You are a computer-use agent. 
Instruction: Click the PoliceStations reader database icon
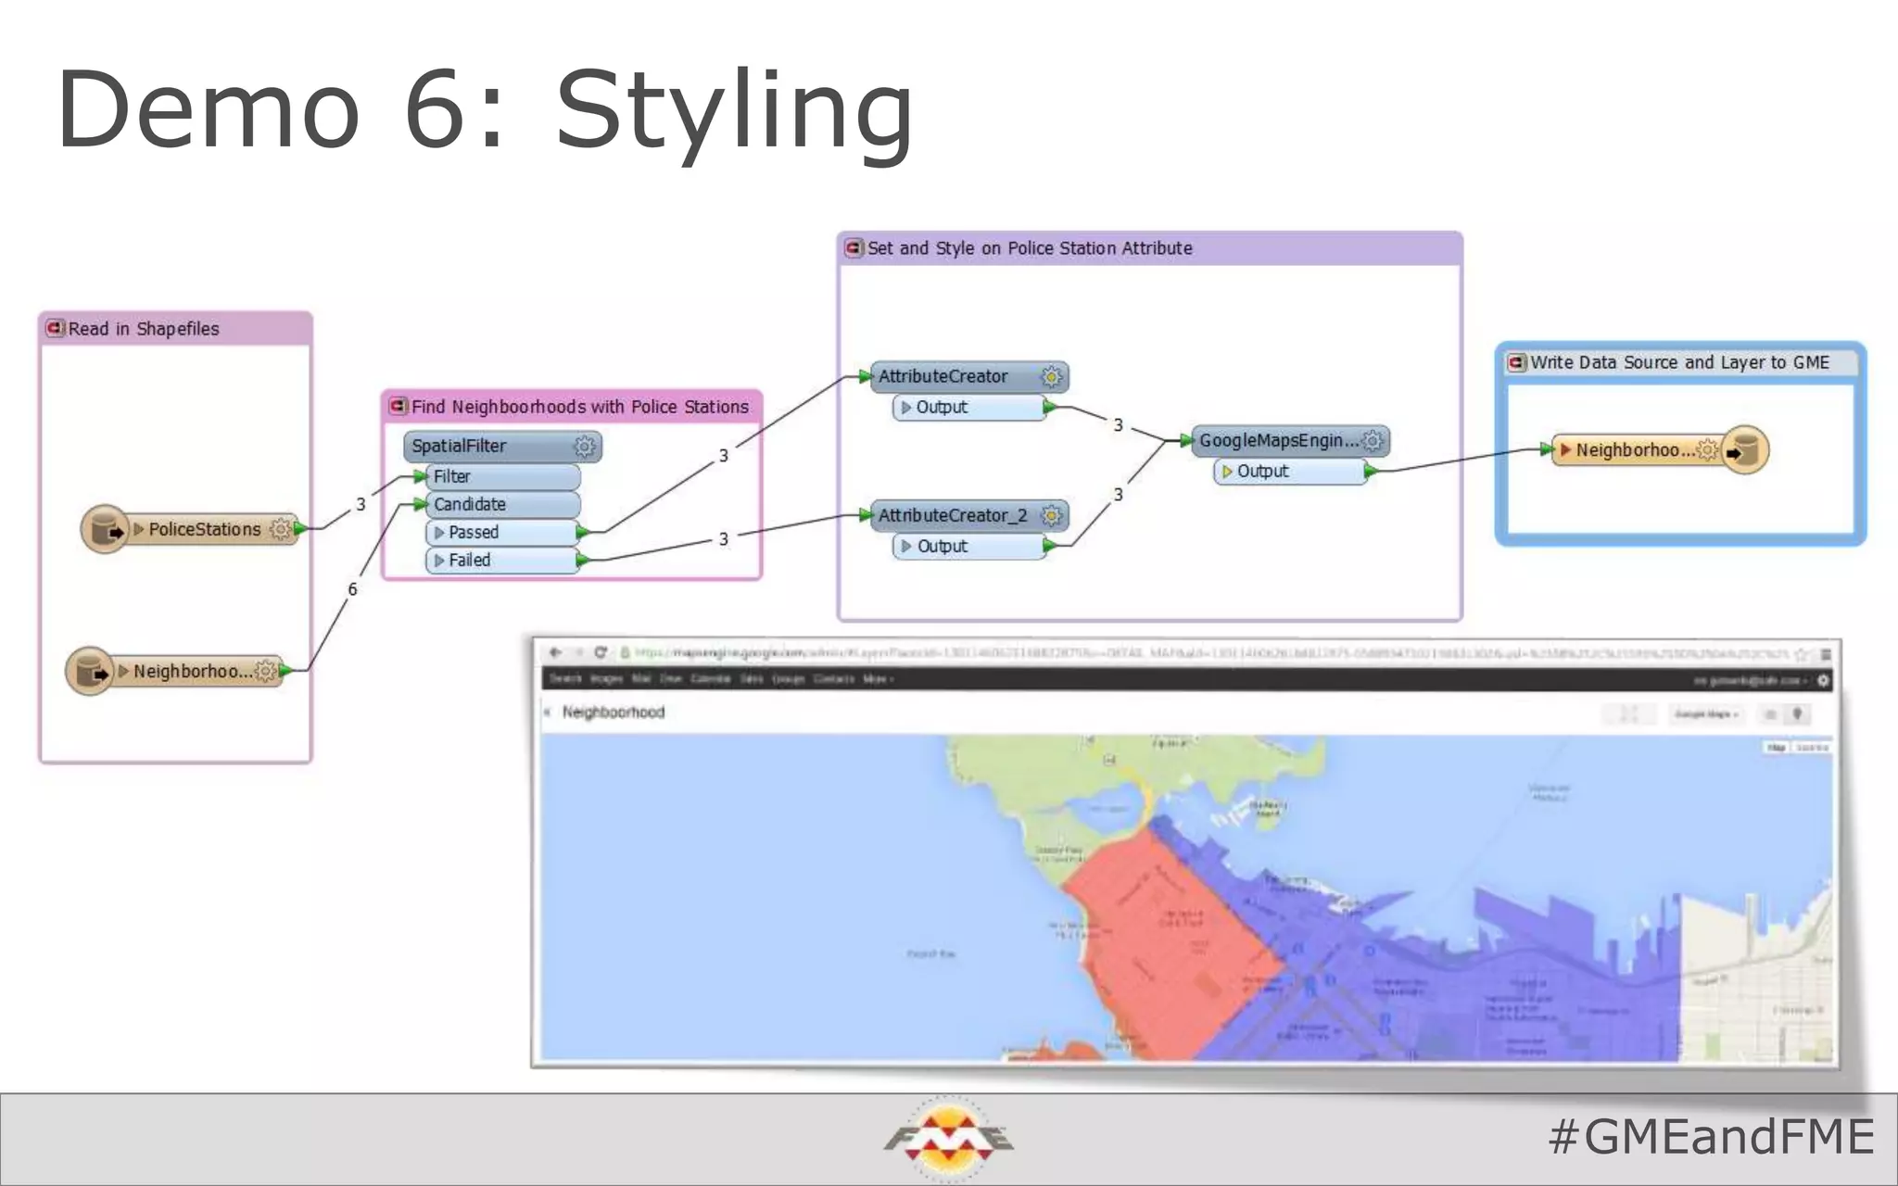(x=105, y=529)
